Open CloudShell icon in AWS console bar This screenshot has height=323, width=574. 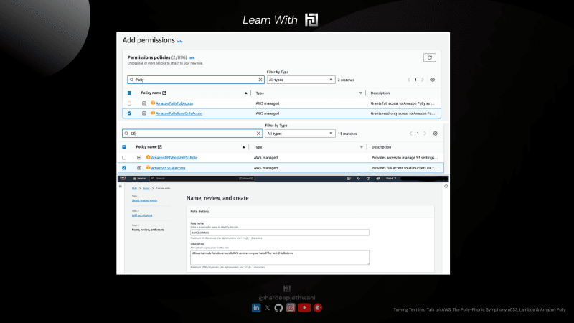tap(349, 178)
